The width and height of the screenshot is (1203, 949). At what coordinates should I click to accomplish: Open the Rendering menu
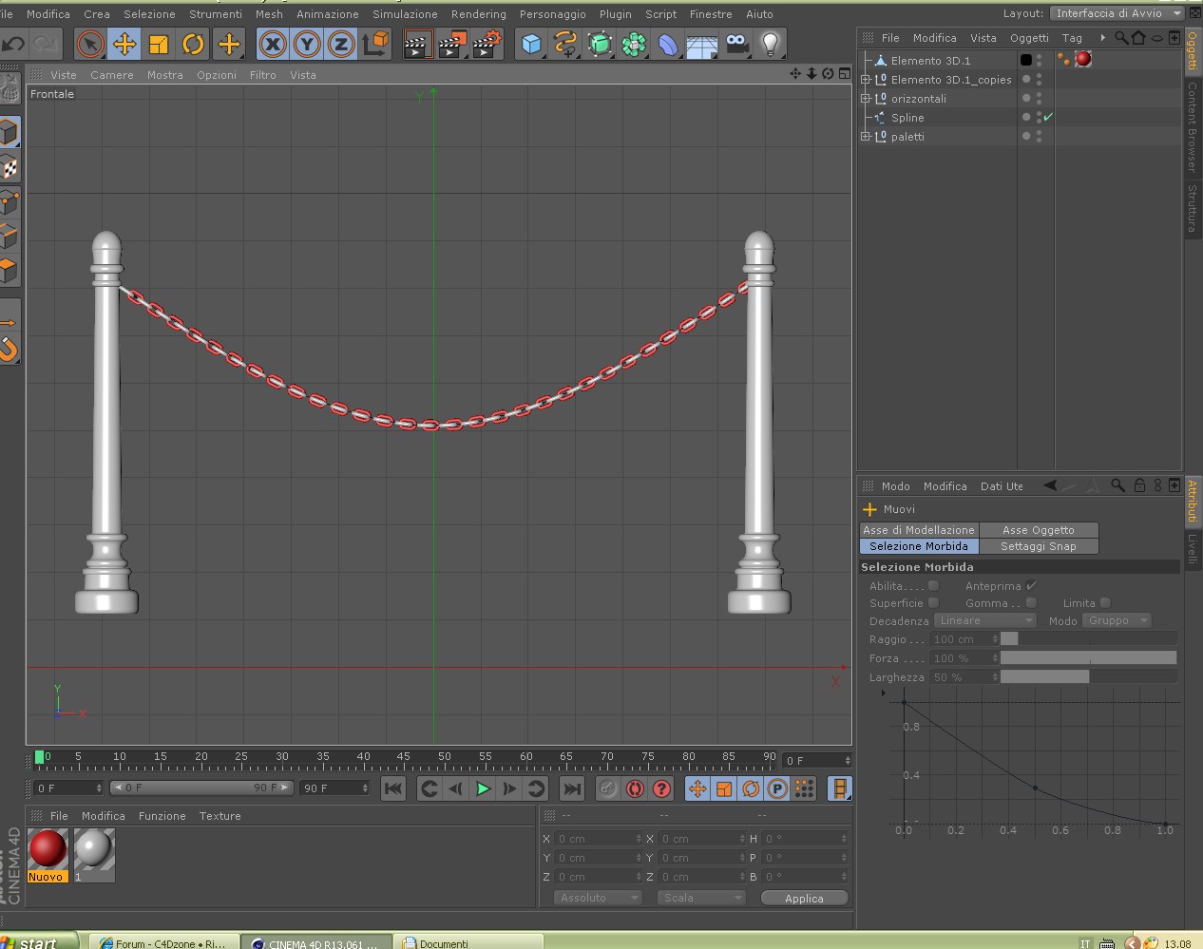pos(479,14)
